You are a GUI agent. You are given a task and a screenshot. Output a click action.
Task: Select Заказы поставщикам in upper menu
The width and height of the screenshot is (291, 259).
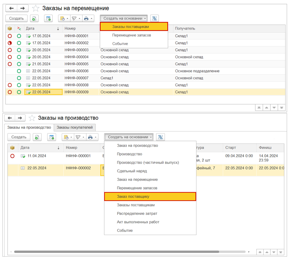134,27
